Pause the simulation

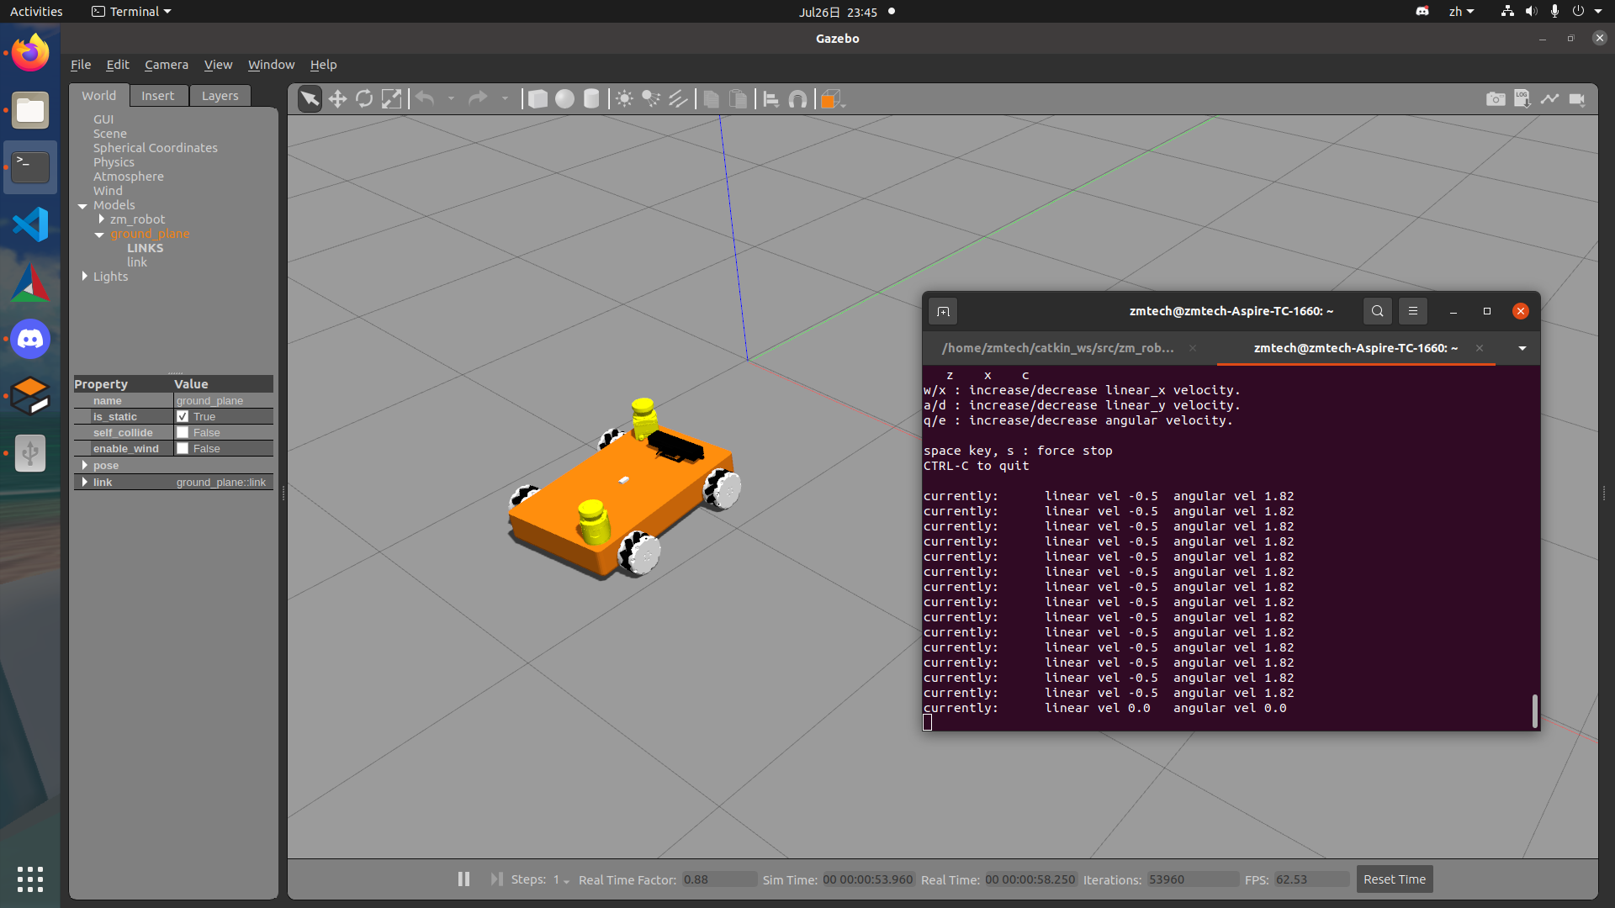click(x=463, y=879)
